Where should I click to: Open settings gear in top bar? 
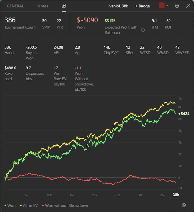(177, 6)
